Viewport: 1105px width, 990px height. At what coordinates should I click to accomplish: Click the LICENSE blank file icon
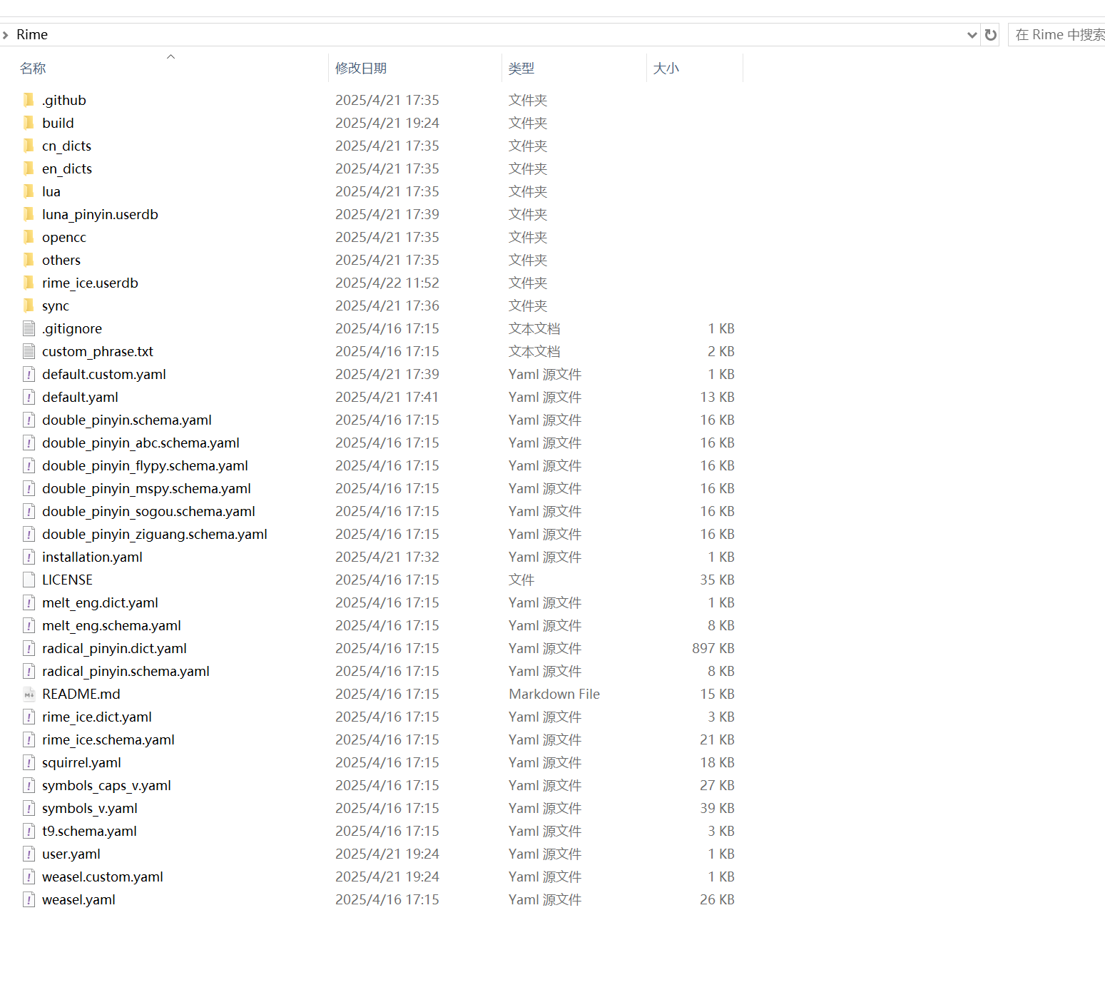click(29, 580)
